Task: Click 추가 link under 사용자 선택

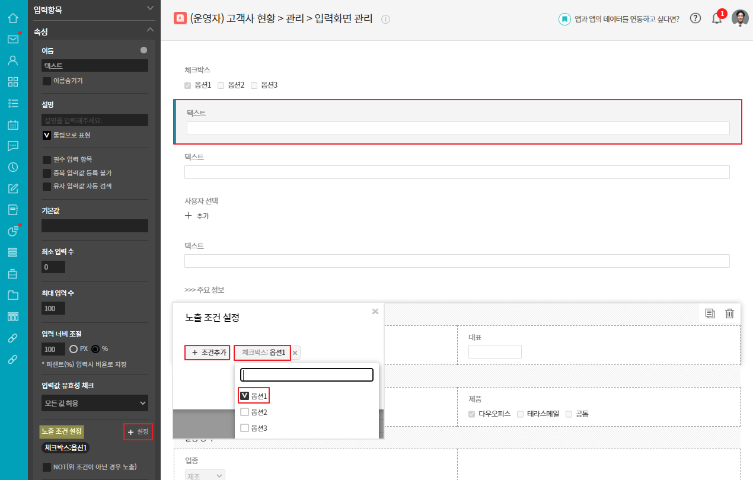Action: [x=197, y=216]
